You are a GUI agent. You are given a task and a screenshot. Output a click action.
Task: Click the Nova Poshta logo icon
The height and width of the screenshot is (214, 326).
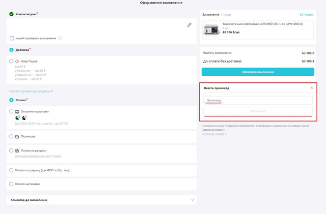pyautogui.click(x=17, y=61)
